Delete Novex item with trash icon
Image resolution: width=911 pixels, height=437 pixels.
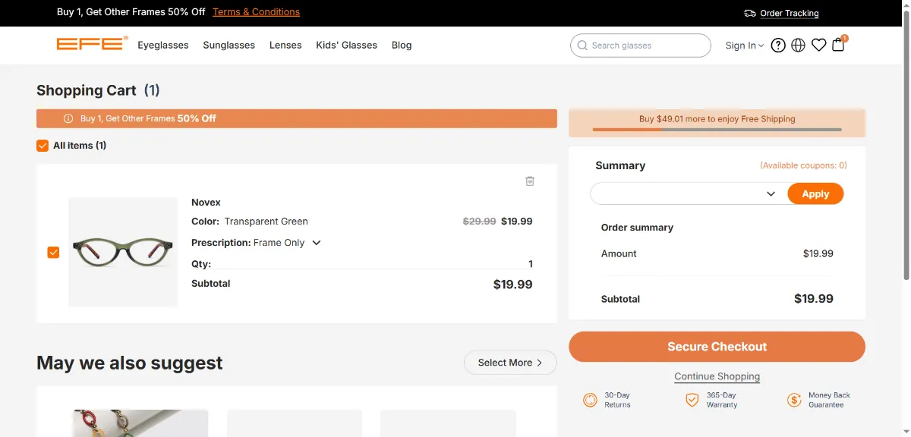click(x=530, y=181)
